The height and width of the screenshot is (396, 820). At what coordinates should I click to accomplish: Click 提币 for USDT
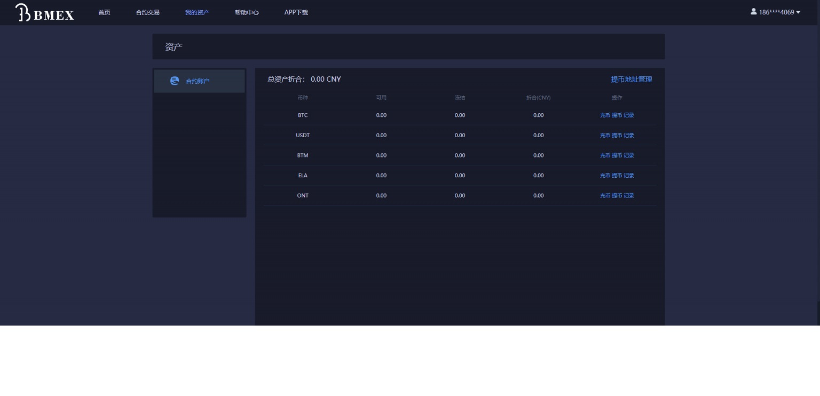(x=617, y=136)
